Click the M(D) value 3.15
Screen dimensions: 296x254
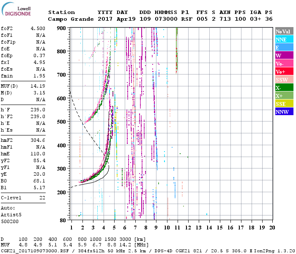pos(39,93)
